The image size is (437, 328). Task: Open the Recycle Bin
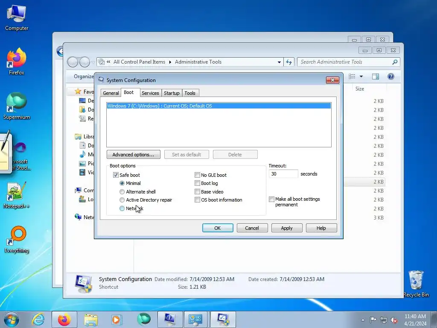pos(416,284)
